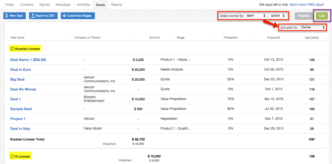Switch to the Signals tab

click(44, 5)
